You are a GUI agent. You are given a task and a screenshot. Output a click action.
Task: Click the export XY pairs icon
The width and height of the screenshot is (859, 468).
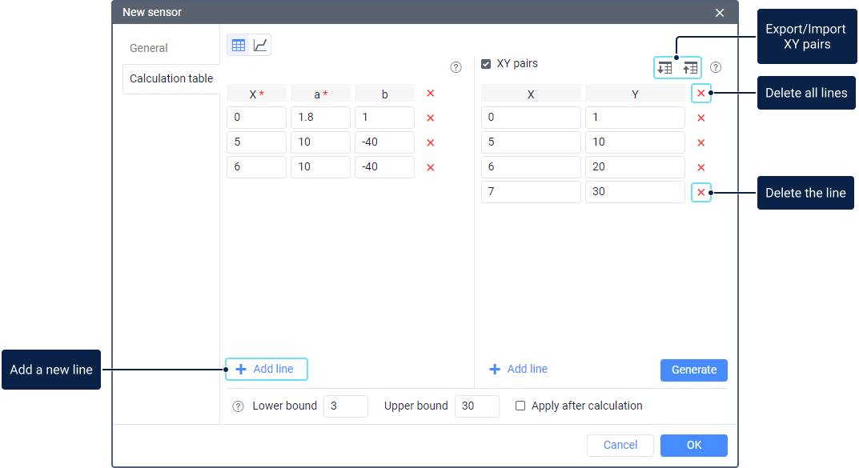[664, 68]
